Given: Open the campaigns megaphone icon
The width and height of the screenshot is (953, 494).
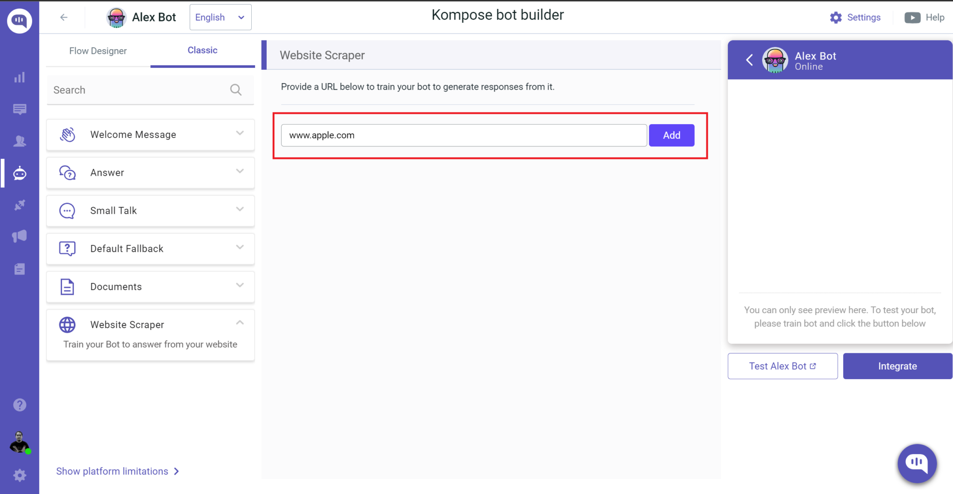Looking at the screenshot, I should (x=19, y=236).
